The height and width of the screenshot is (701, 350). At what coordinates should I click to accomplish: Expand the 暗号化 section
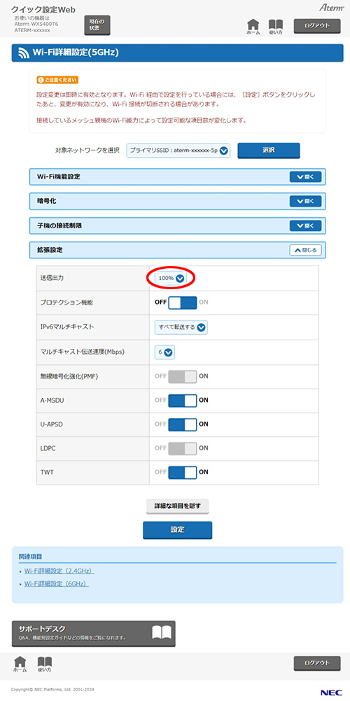[x=305, y=202]
